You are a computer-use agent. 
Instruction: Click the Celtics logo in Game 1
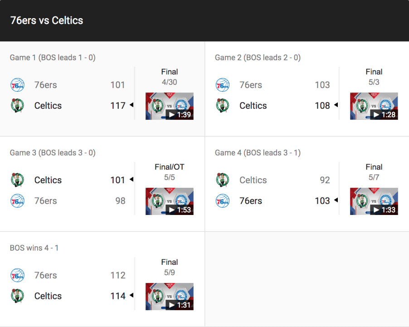point(17,106)
